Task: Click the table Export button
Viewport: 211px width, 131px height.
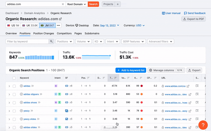Action: pos(194,70)
